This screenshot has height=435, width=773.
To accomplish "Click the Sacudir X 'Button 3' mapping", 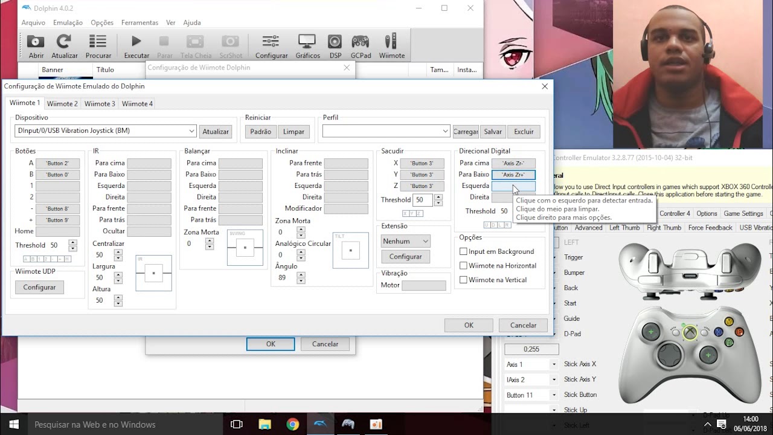I will tap(422, 163).
